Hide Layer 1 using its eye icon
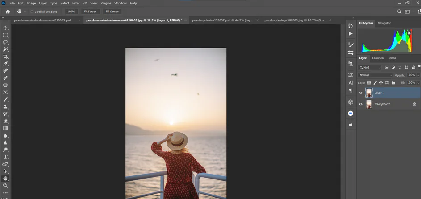 click(x=361, y=93)
